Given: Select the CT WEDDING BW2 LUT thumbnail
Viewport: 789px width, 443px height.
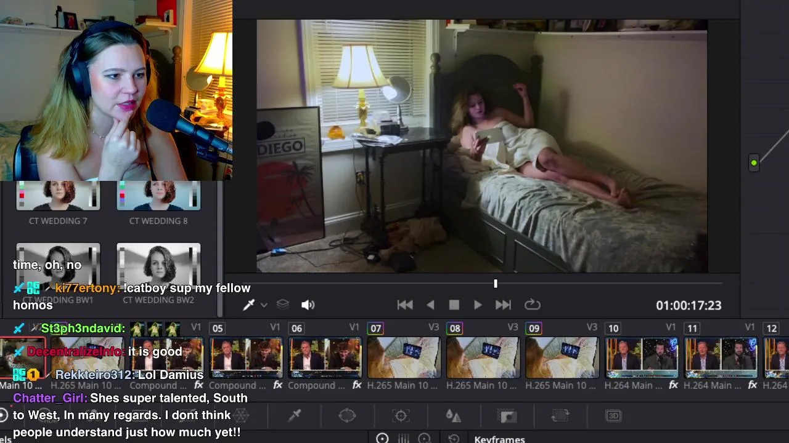Looking at the screenshot, I should pos(158,268).
